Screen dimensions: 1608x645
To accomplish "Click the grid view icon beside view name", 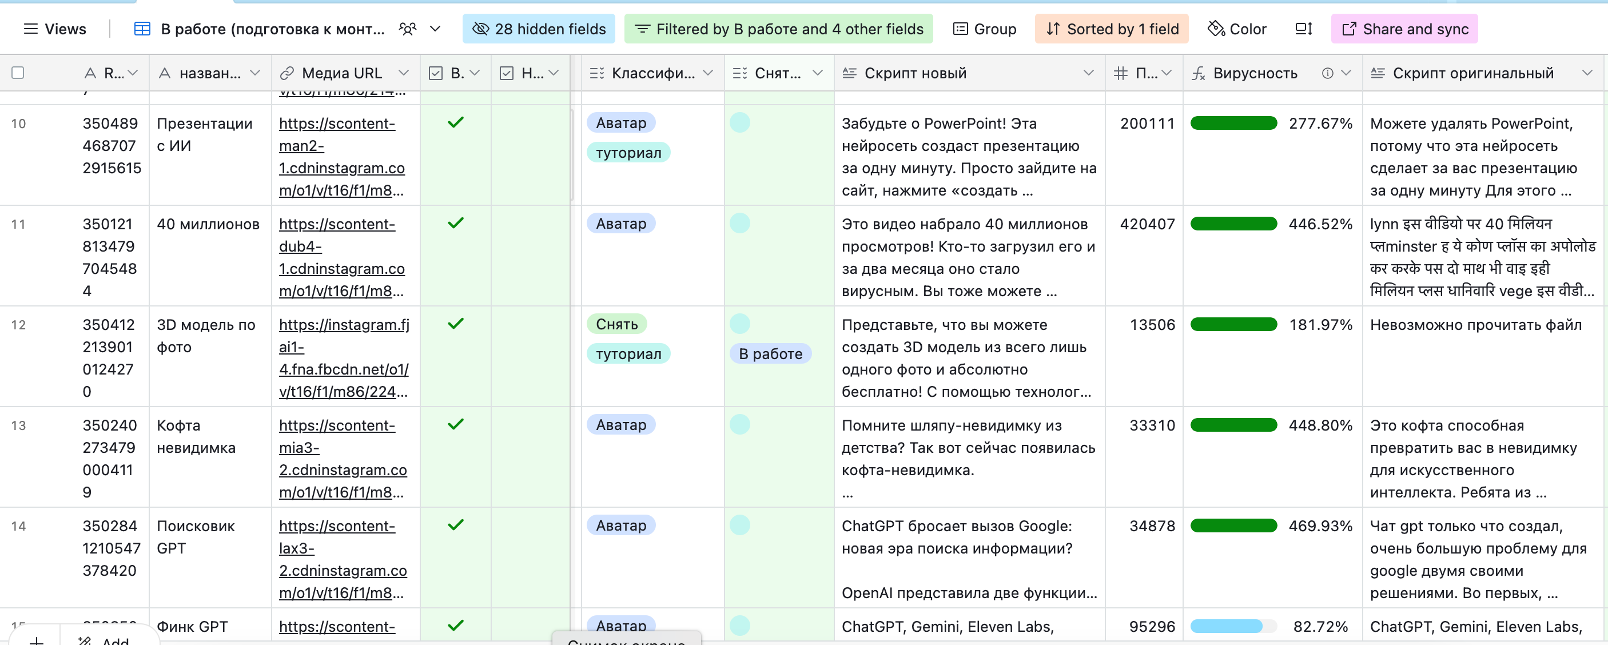I will (142, 29).
